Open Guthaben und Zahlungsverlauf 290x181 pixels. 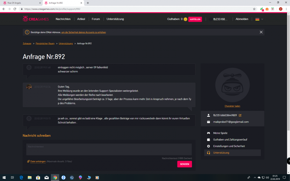click(230, 140)
